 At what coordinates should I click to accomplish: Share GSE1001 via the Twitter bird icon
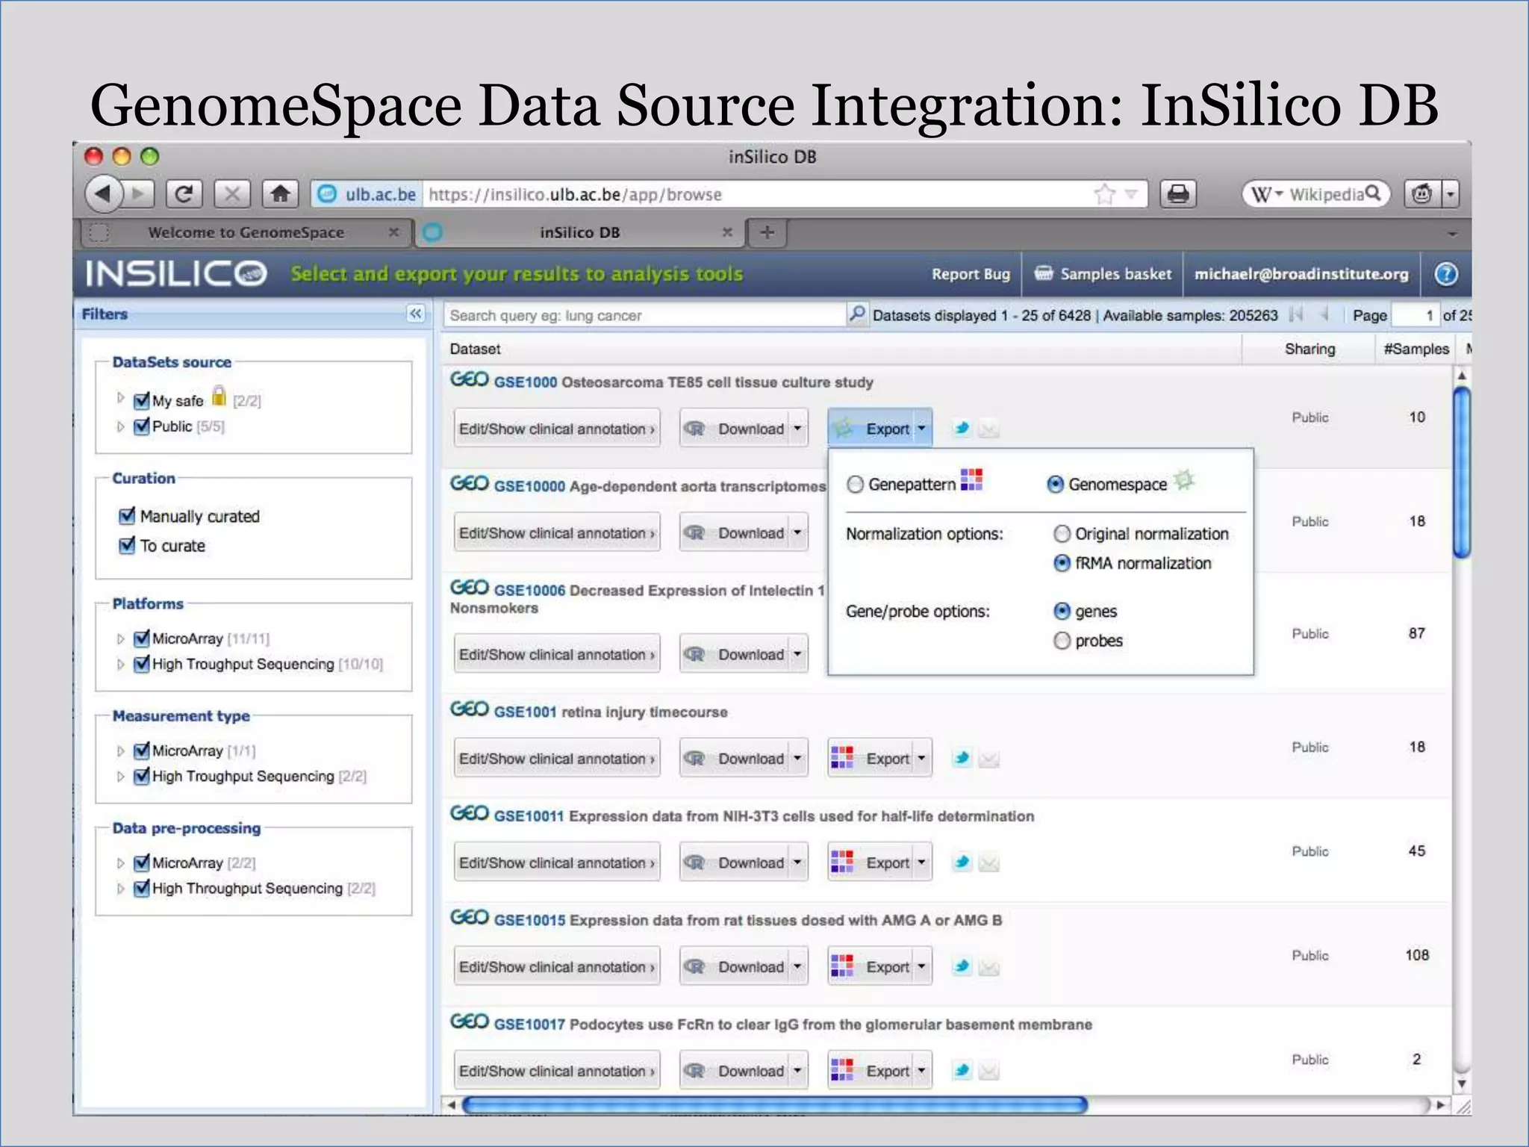(x=962, y=759)
